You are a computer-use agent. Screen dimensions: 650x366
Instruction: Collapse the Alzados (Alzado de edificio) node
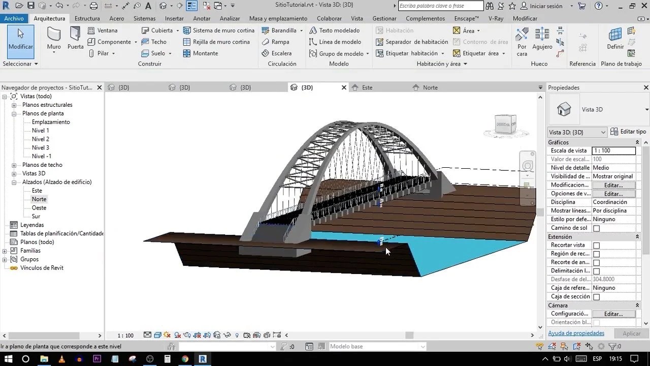(x=14, y=182)
